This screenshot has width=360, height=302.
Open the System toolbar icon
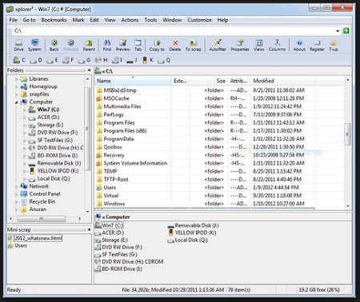tap(34, 46)
